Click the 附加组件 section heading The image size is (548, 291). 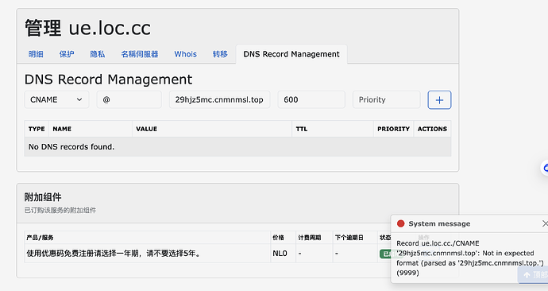[43, 197]
